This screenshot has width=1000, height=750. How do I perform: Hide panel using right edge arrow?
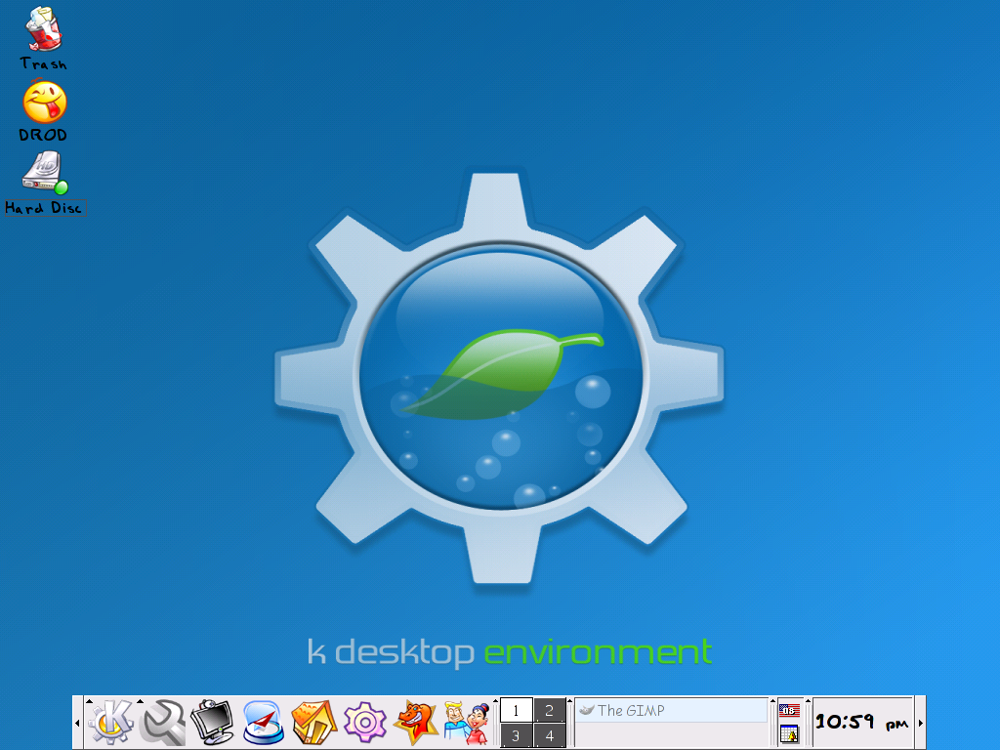920,723
